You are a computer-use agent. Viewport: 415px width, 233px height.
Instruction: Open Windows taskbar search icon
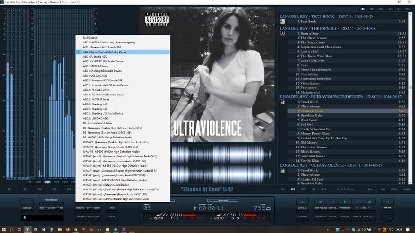pyautogui.click(x=11, y=229)
